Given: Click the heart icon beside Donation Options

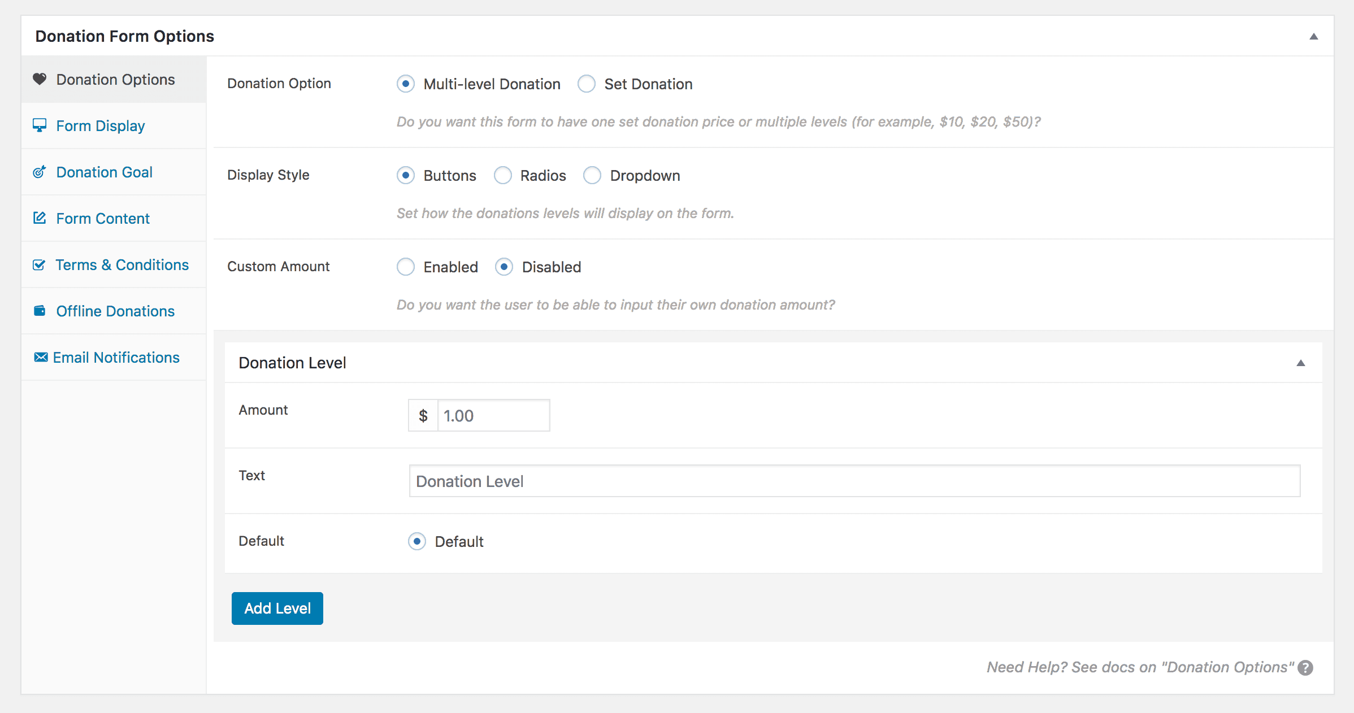Looking at the screenshot, I should tap(40, 79).
